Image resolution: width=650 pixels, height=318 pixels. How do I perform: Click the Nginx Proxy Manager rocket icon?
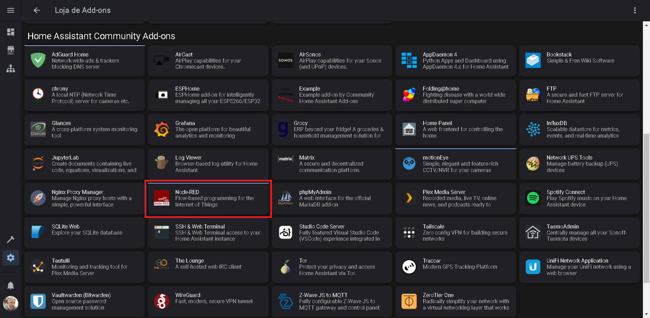[38, 198]
